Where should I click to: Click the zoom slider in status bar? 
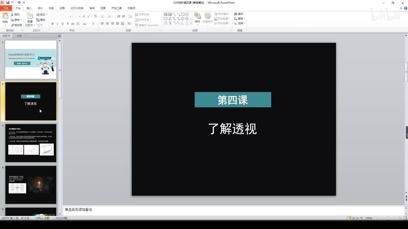coord(387,218)
